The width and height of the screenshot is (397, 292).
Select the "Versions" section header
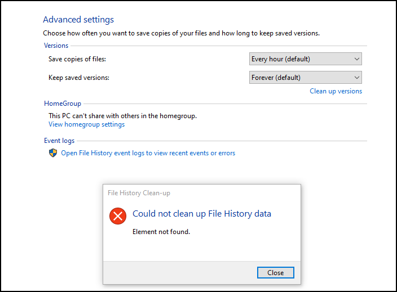pos(56,46)
